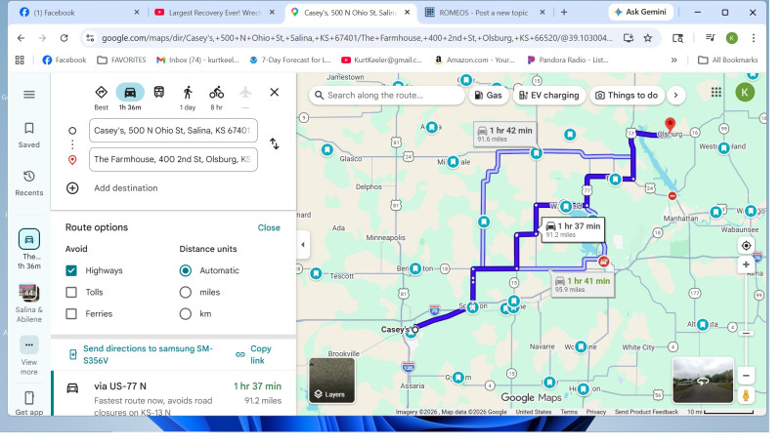The height and width of the screenshot is (446, 782).
Task: Select the miles distance unit
Action: (x=186, y=293)
